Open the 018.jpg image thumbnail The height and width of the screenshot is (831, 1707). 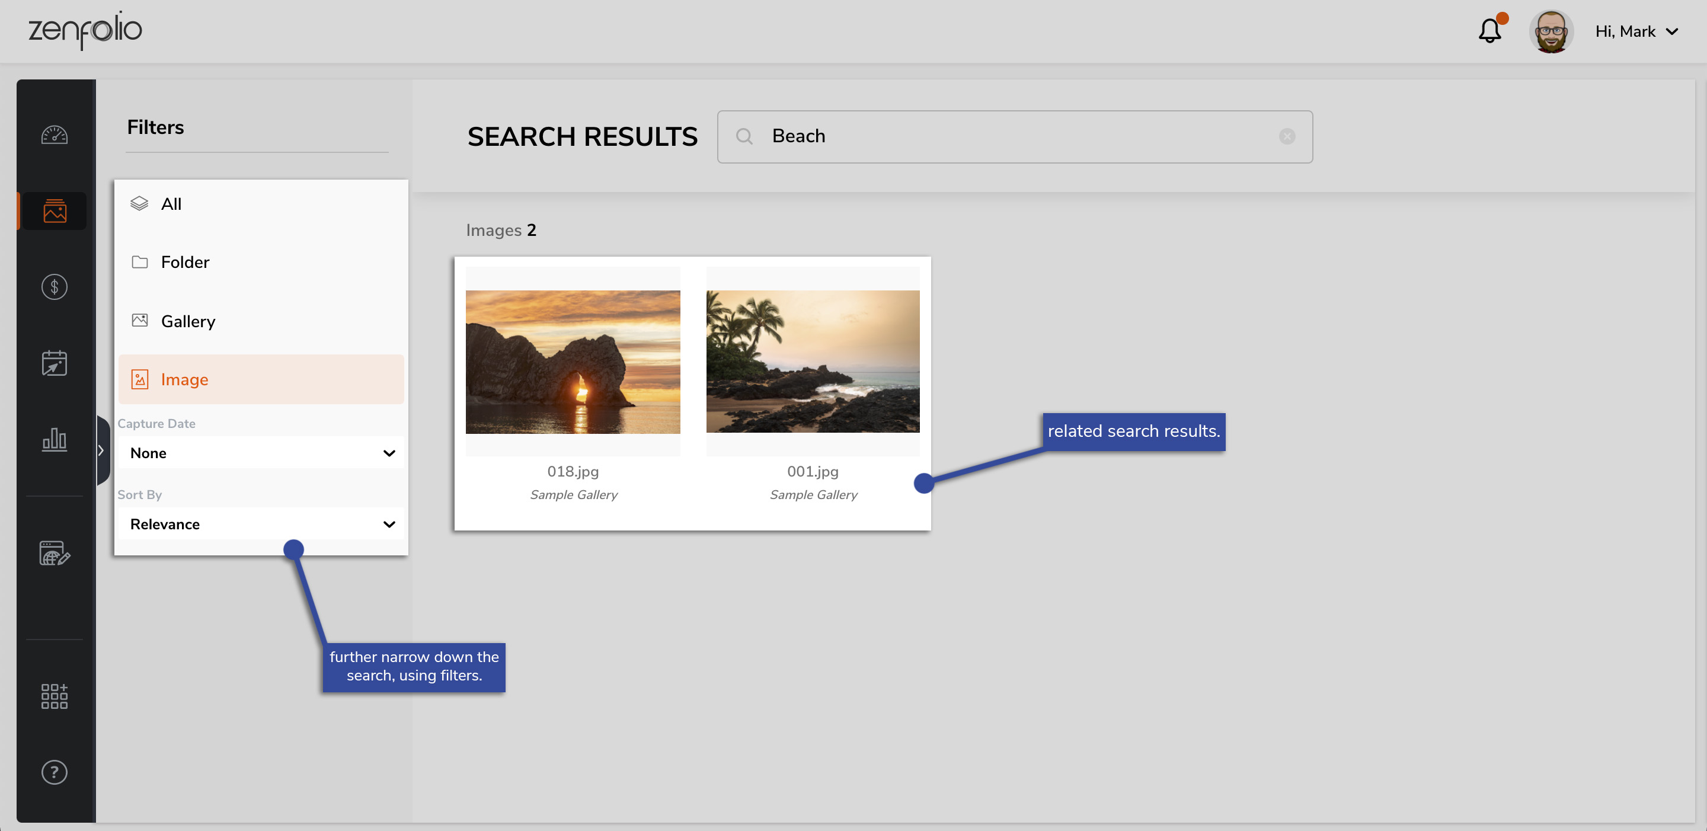[x=573, y=361]
